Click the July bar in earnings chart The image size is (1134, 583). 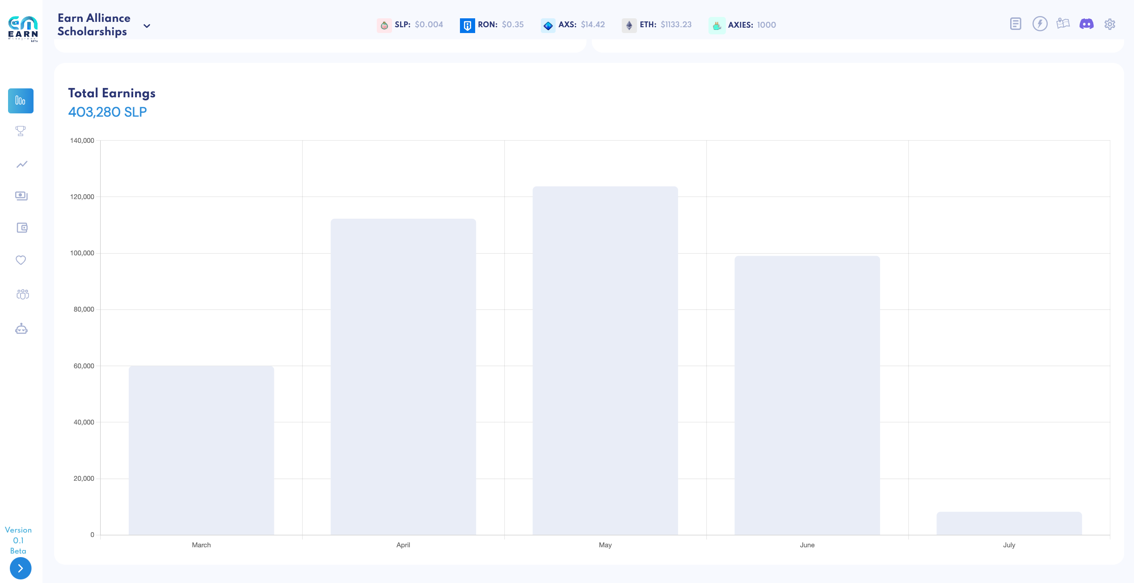[1009, 523]
